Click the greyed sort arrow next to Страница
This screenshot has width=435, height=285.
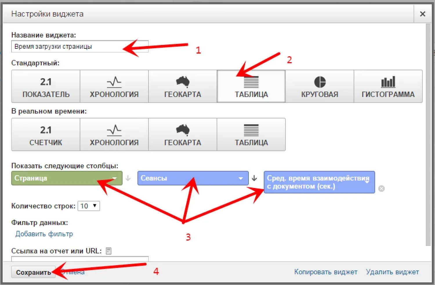tap(128, 178)
